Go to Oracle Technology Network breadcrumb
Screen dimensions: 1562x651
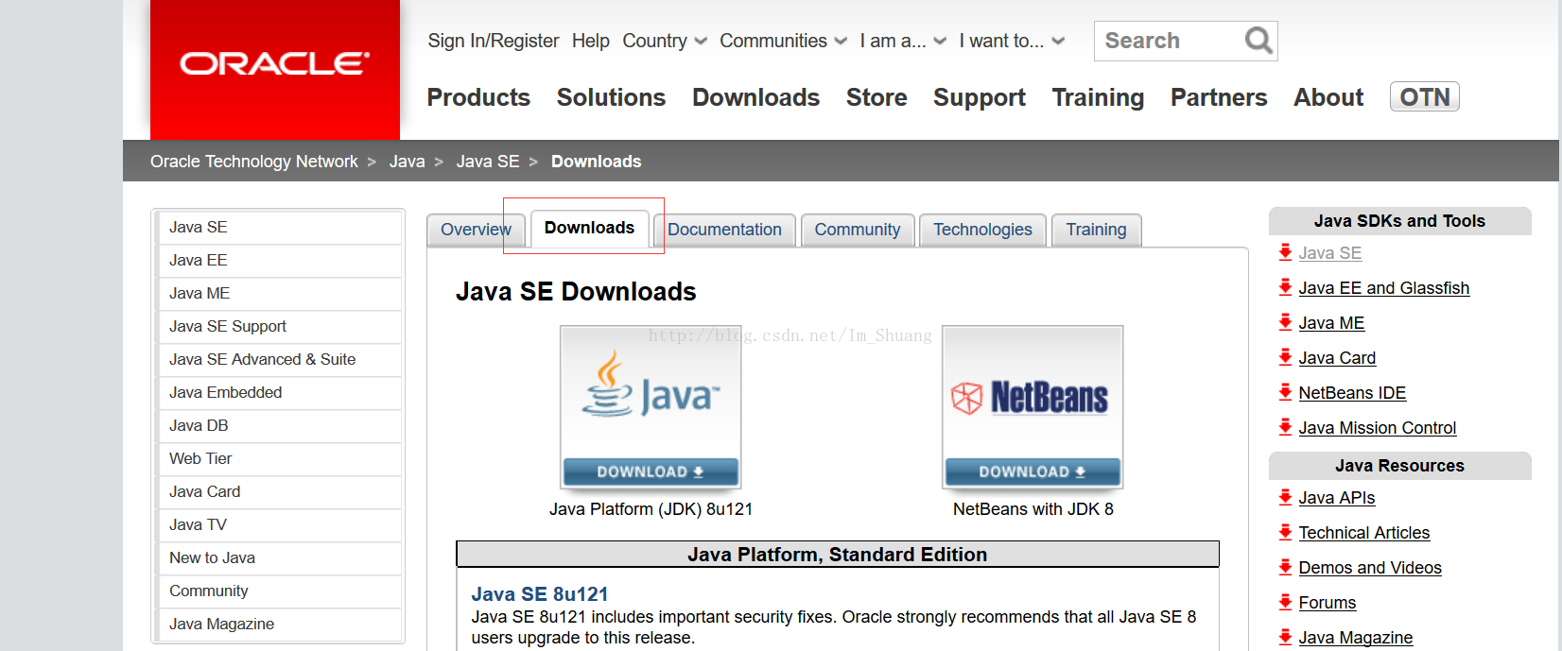(x=254, y=162)
